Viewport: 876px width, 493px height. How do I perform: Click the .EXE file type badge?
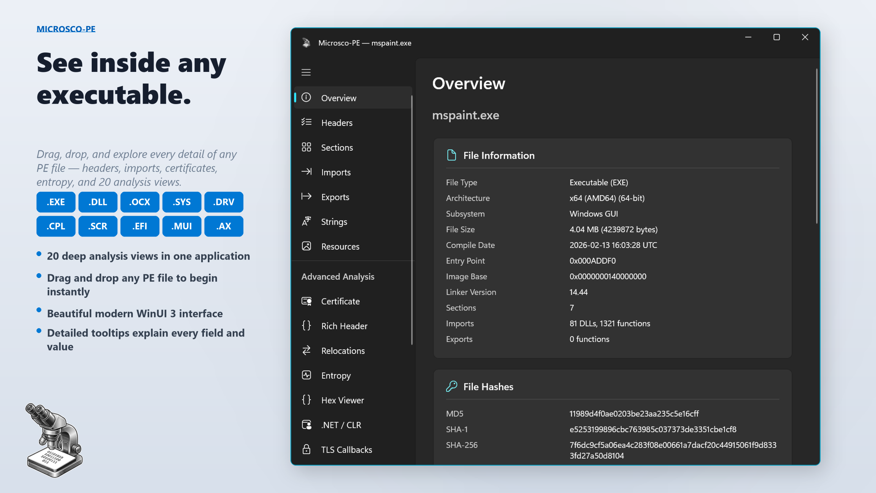tap(56, 202)
